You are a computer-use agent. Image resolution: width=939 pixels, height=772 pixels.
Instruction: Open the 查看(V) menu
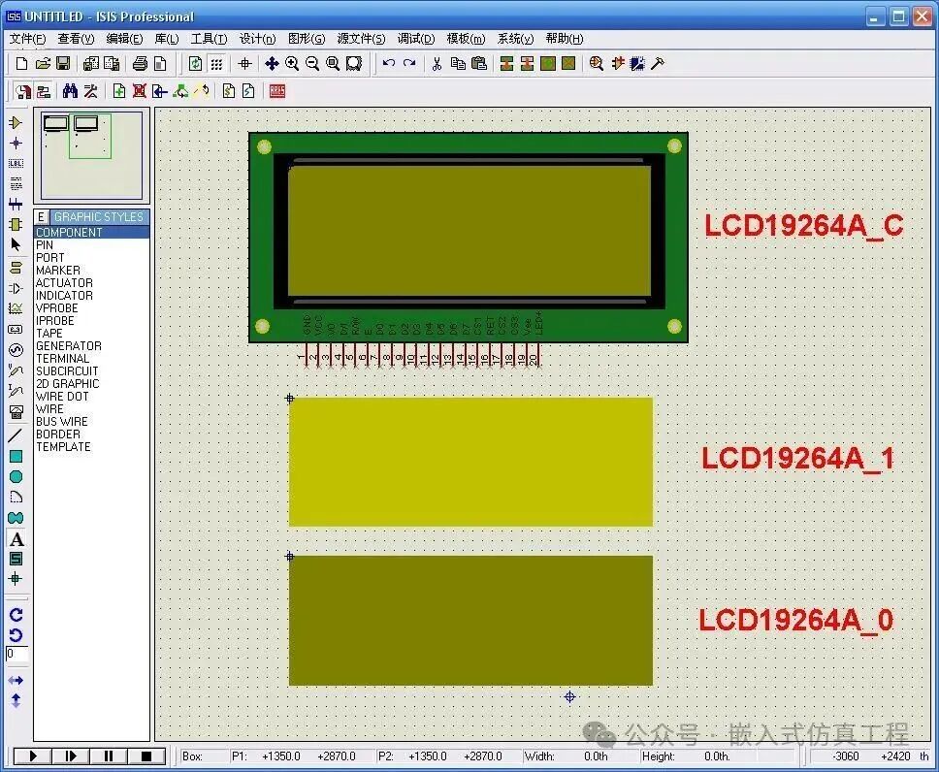pyautogui.click(x=76, y=39)
